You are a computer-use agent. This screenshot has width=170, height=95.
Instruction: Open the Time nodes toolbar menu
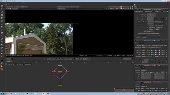(x=2, y=12)
